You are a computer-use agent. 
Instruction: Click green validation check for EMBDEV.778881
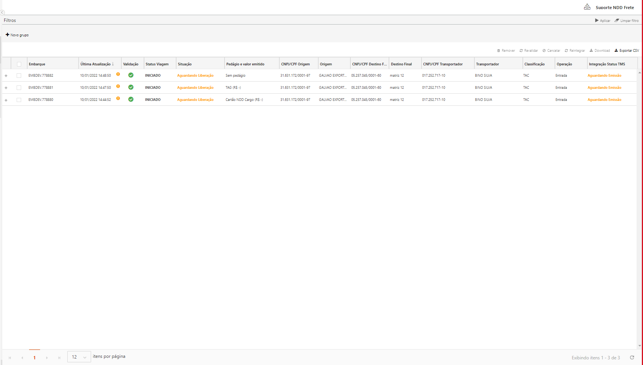click(x=131, y=87)
